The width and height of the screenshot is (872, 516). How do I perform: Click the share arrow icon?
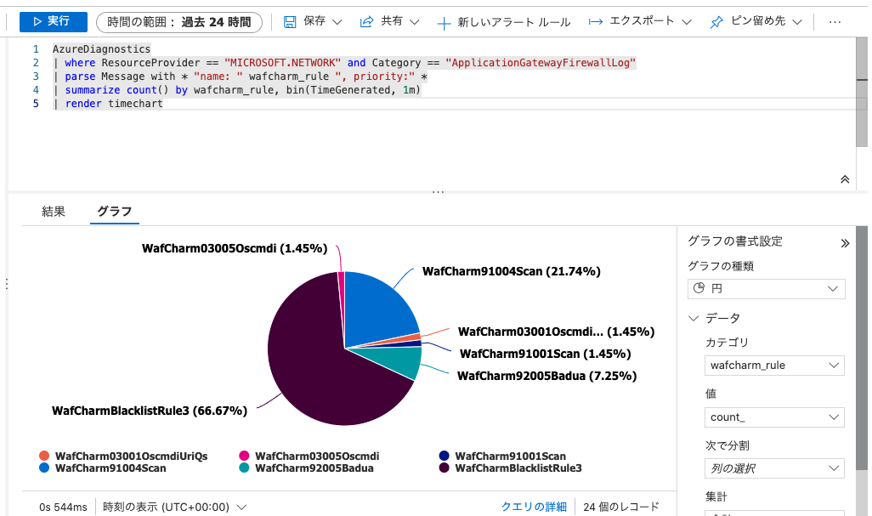(366, 22)
